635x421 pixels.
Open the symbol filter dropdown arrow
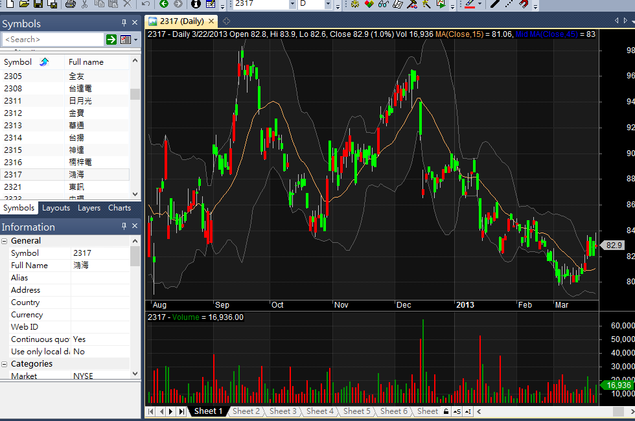tap(135, 40)
